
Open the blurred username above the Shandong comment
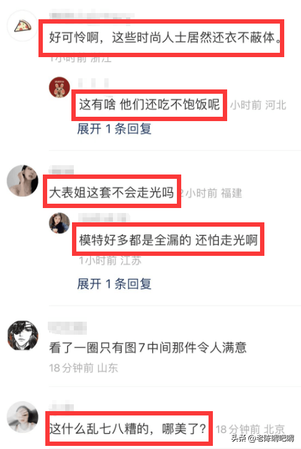click(x=68, y=327)
